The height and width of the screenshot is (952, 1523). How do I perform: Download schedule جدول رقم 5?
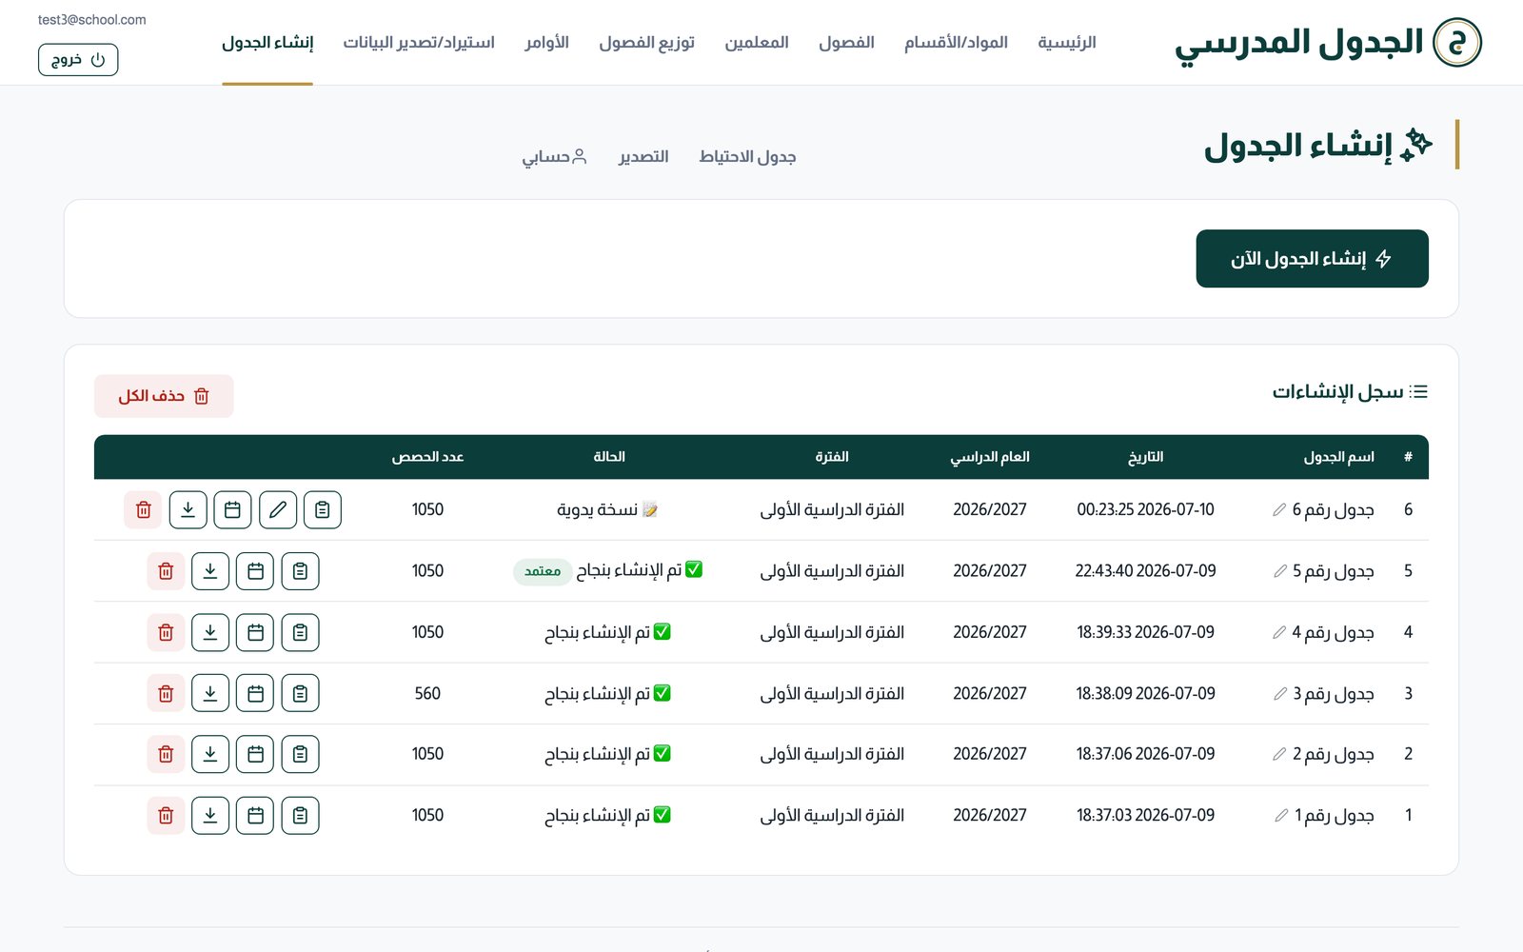coord(210,571)
